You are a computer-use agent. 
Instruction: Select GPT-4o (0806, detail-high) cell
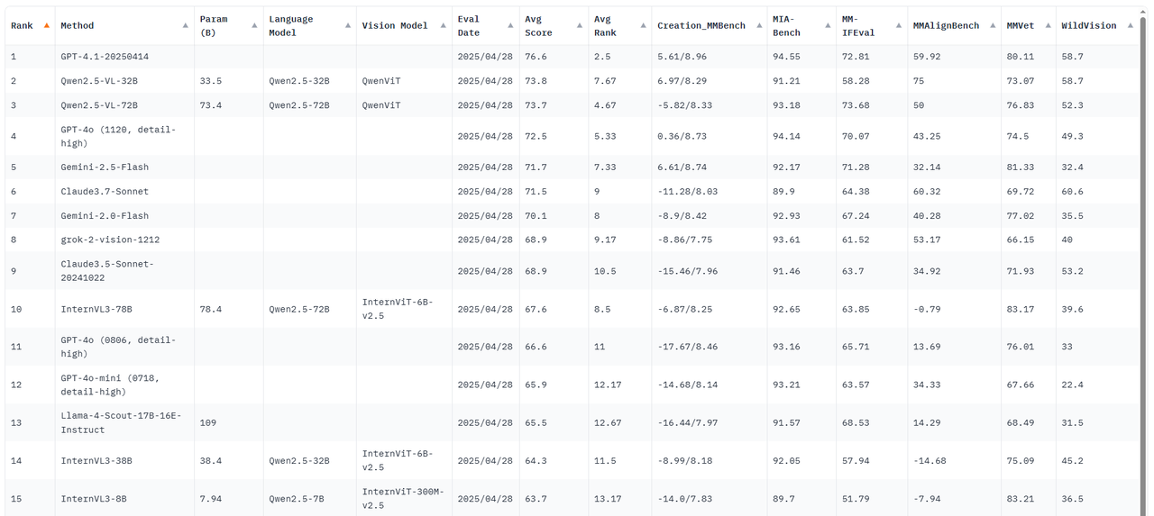pos(124,347)
